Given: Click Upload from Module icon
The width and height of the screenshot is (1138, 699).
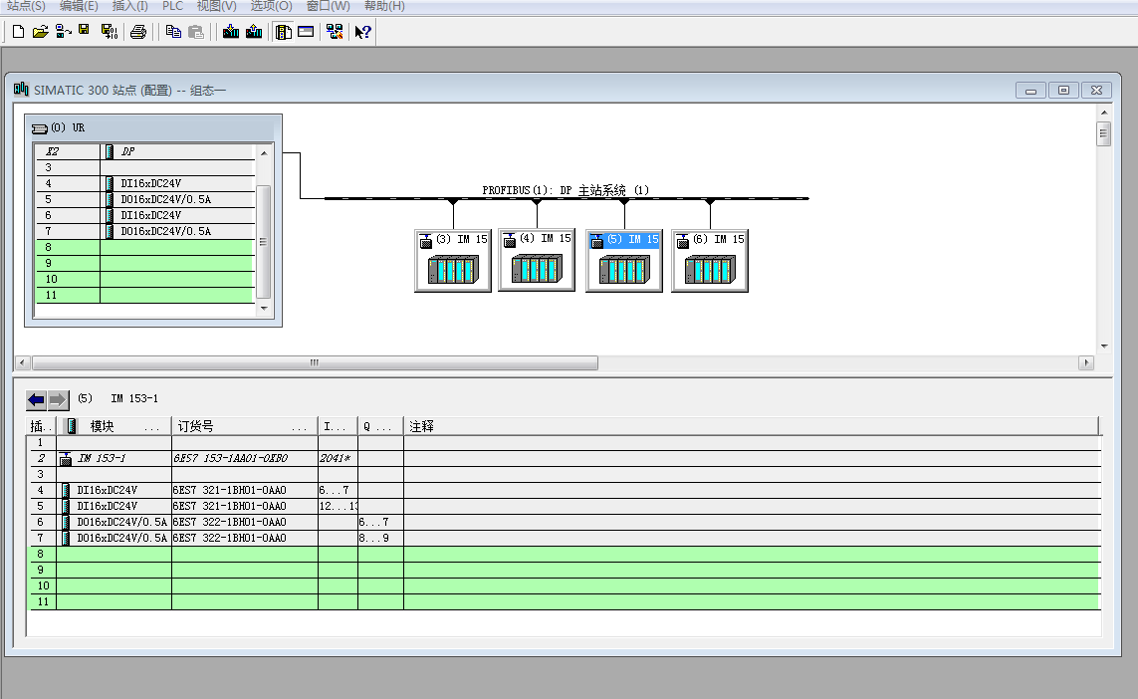Looking at the screenshot, I should pyautogui.click(x=254, y=31).
